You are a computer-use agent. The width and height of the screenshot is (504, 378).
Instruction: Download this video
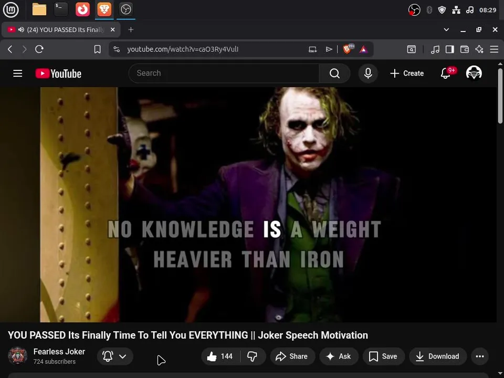(x=438, y=356)
